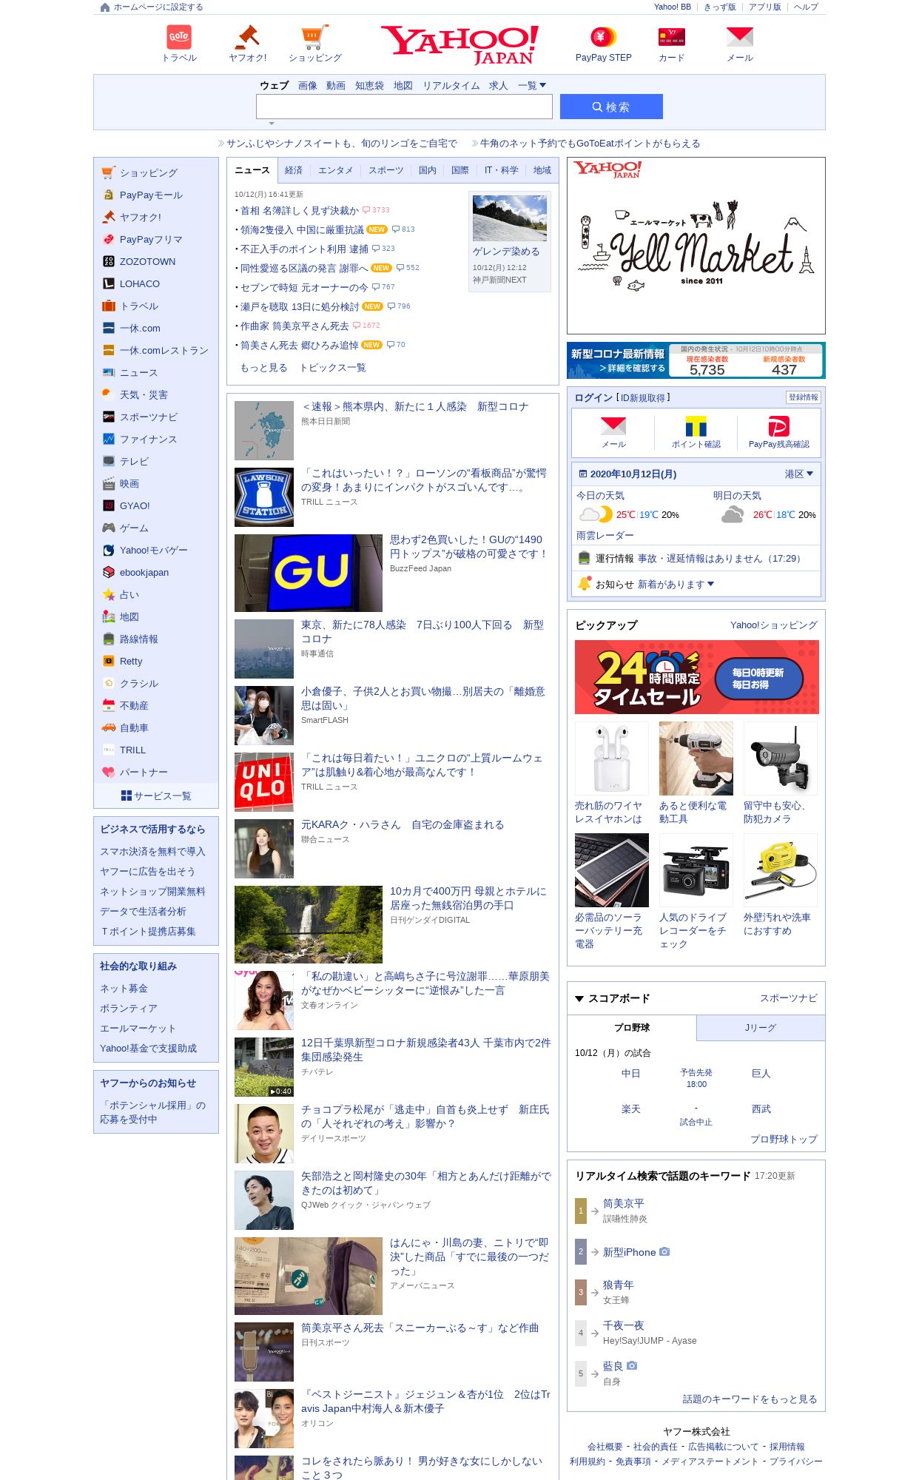This screenshot has width=919, height=1480.
Task: Switch to the 経済 news tab
Action: (294, 170)
